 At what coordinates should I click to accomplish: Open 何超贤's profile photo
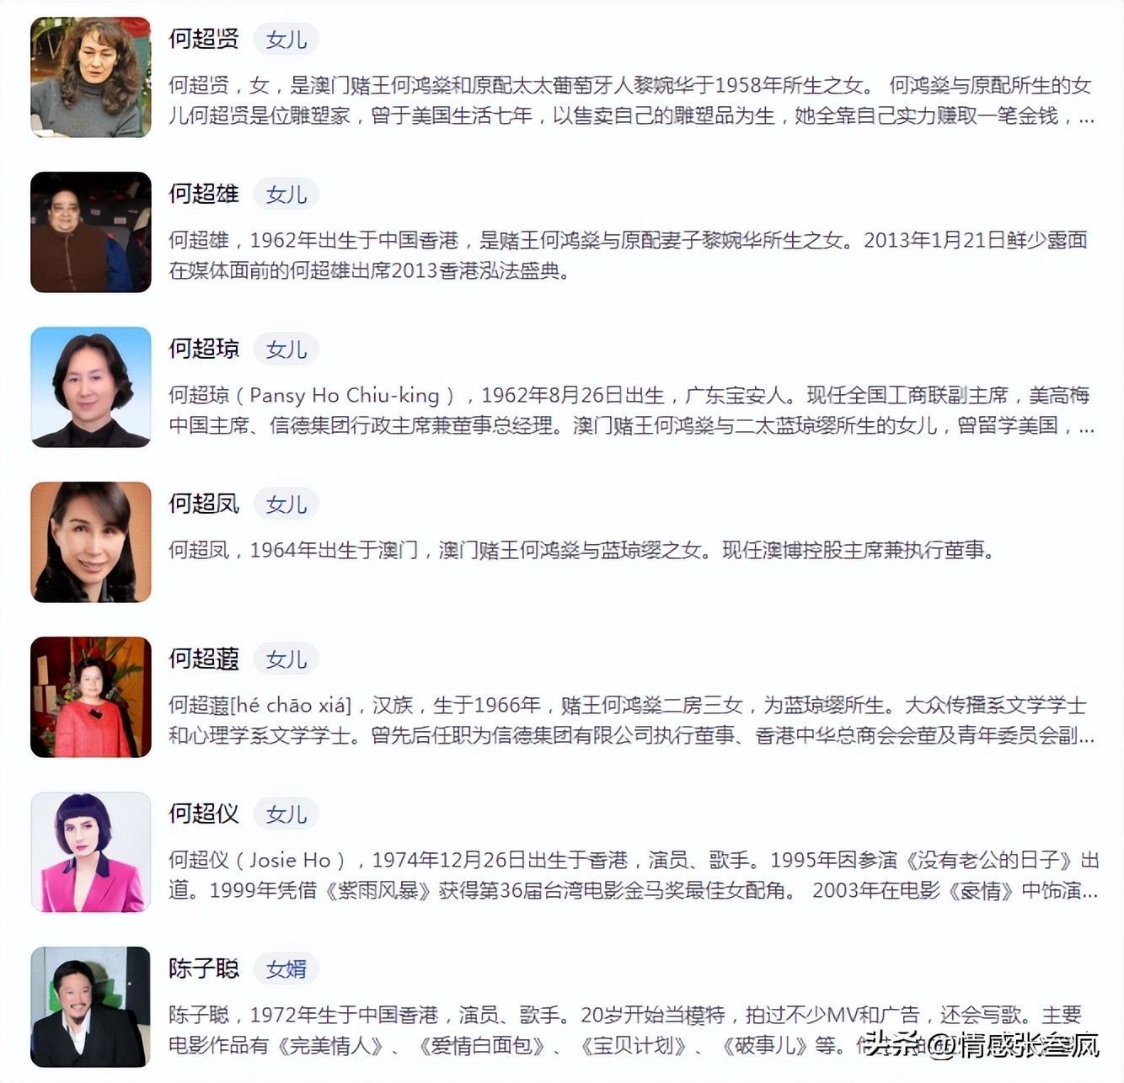[91, 77]
